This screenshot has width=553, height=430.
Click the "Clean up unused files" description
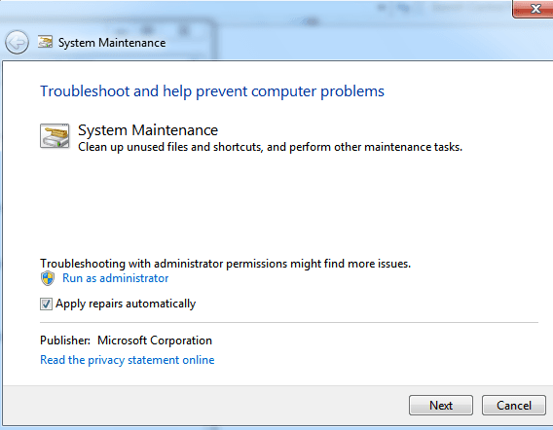[270, 147]
